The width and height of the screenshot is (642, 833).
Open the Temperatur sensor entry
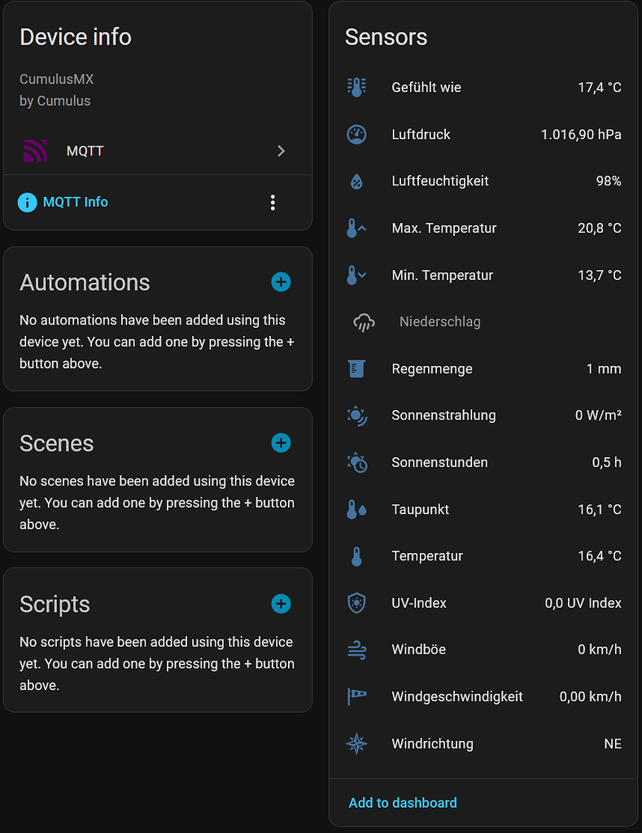[x=483, y=556]
